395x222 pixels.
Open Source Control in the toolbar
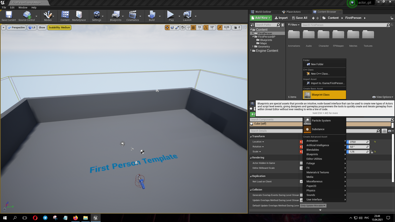(x=27, y=16)
